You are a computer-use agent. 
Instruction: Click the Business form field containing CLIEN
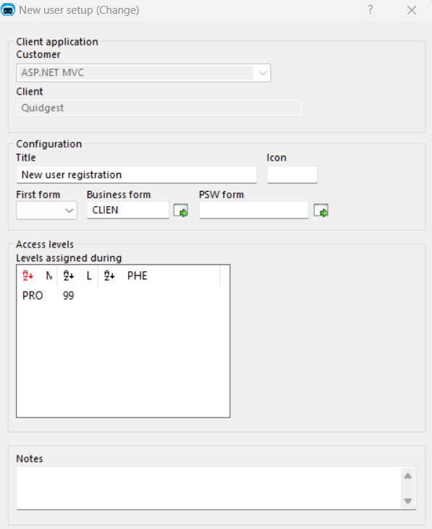tap(128, 210)
